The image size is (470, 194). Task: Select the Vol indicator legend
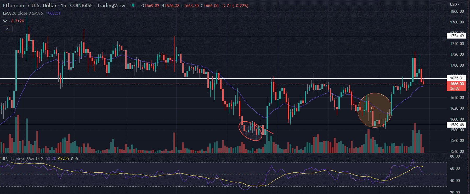tap(6, 21)
